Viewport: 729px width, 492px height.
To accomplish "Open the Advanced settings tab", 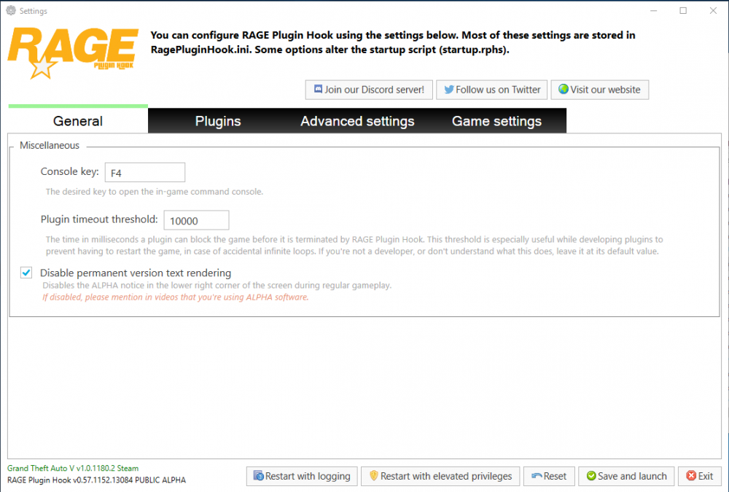I will click(357, 121).
